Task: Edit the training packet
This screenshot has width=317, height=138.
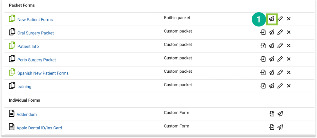Action: click(x=280, y=86)
